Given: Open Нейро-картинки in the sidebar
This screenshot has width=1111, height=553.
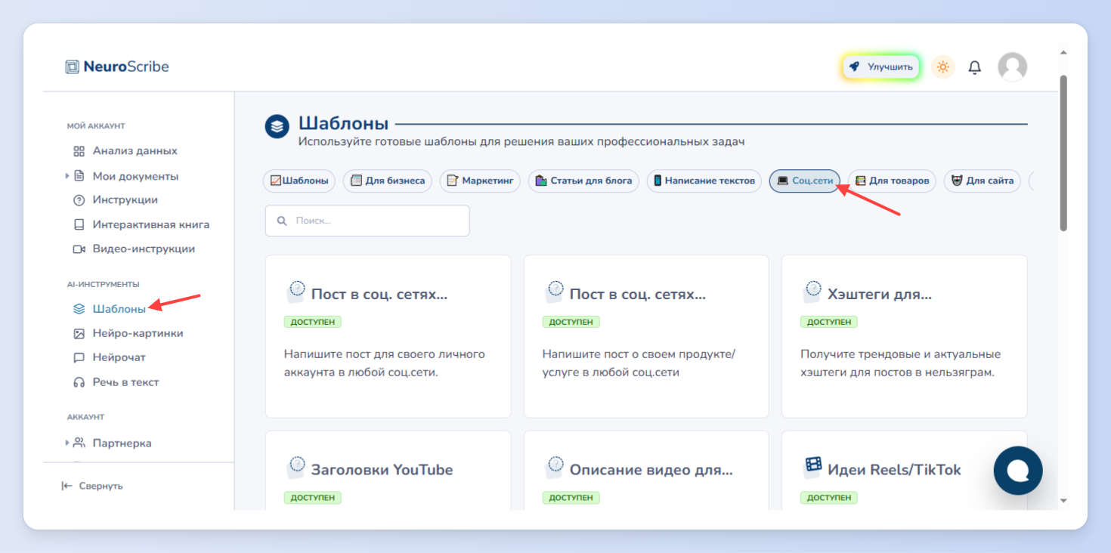Looking at the screenshot, I should [138, 333].
